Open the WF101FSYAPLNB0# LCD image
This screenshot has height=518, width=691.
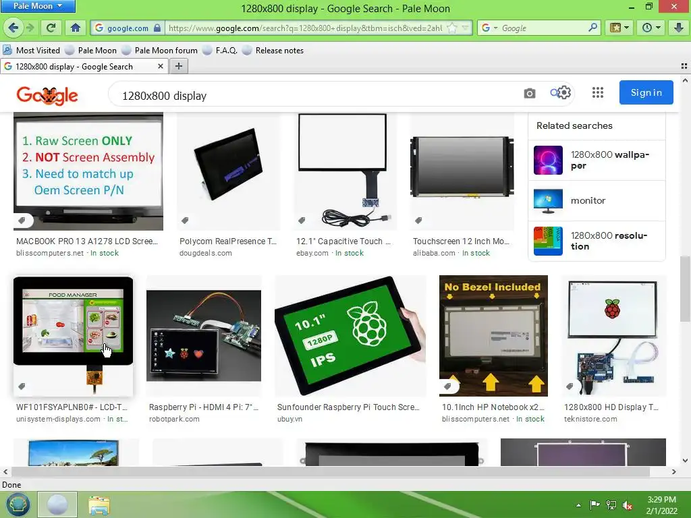click(x=73, y=336)
